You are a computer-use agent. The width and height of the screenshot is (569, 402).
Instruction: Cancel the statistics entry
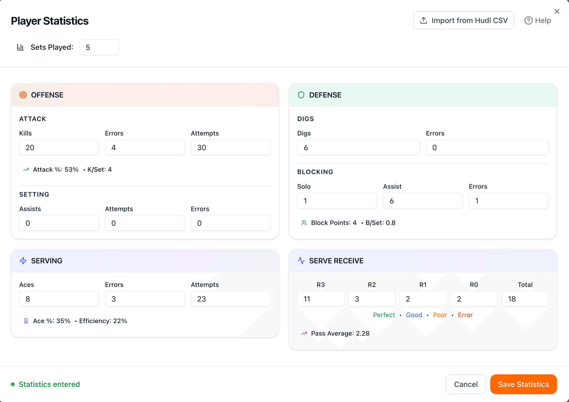coord(466,384)
